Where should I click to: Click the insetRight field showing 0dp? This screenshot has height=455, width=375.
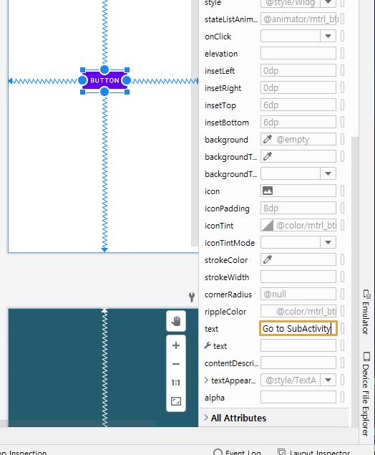coord(298,88)
